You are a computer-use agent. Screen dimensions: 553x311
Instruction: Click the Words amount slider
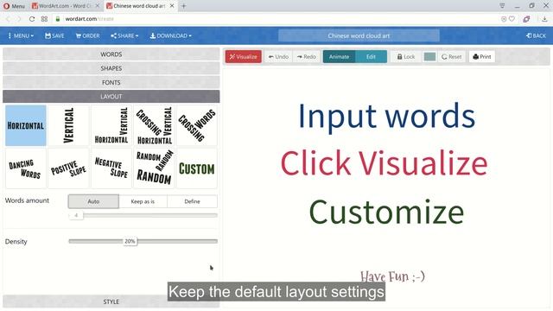click(x=143, y=215)
